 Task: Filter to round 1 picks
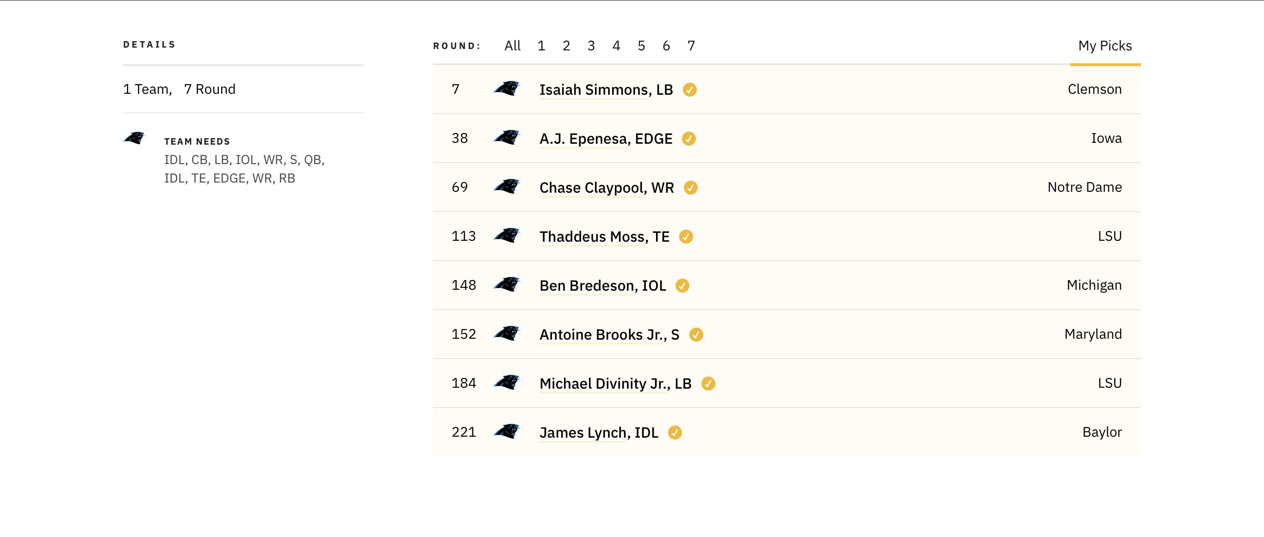tap(541, 46)
